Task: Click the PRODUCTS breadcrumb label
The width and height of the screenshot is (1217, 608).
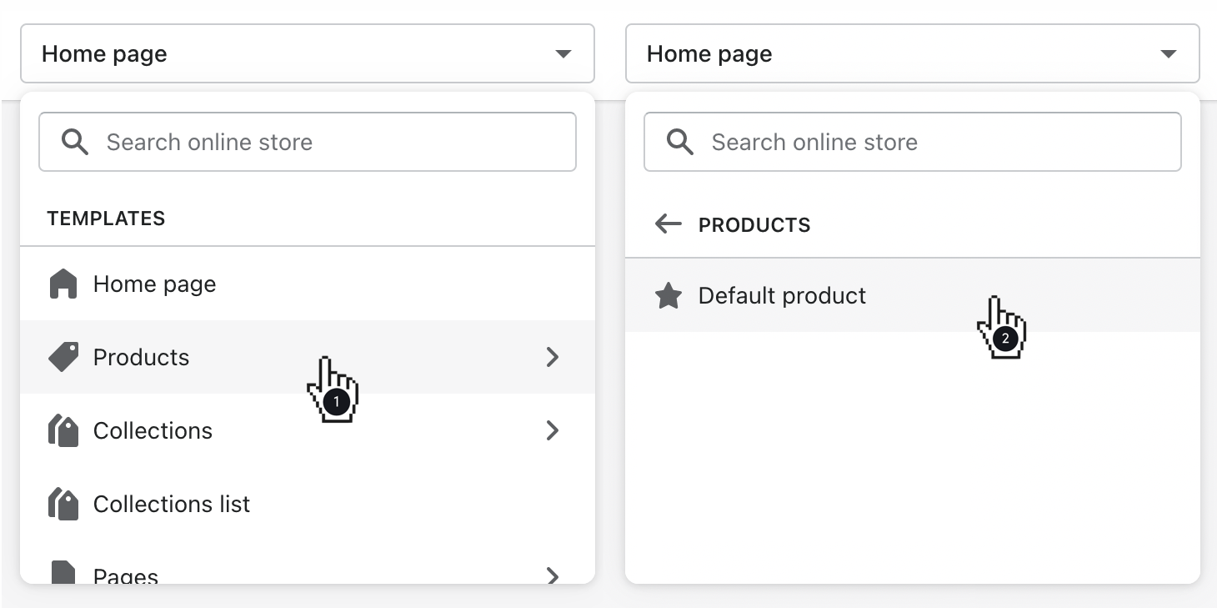Action: (x=754, y=224)
